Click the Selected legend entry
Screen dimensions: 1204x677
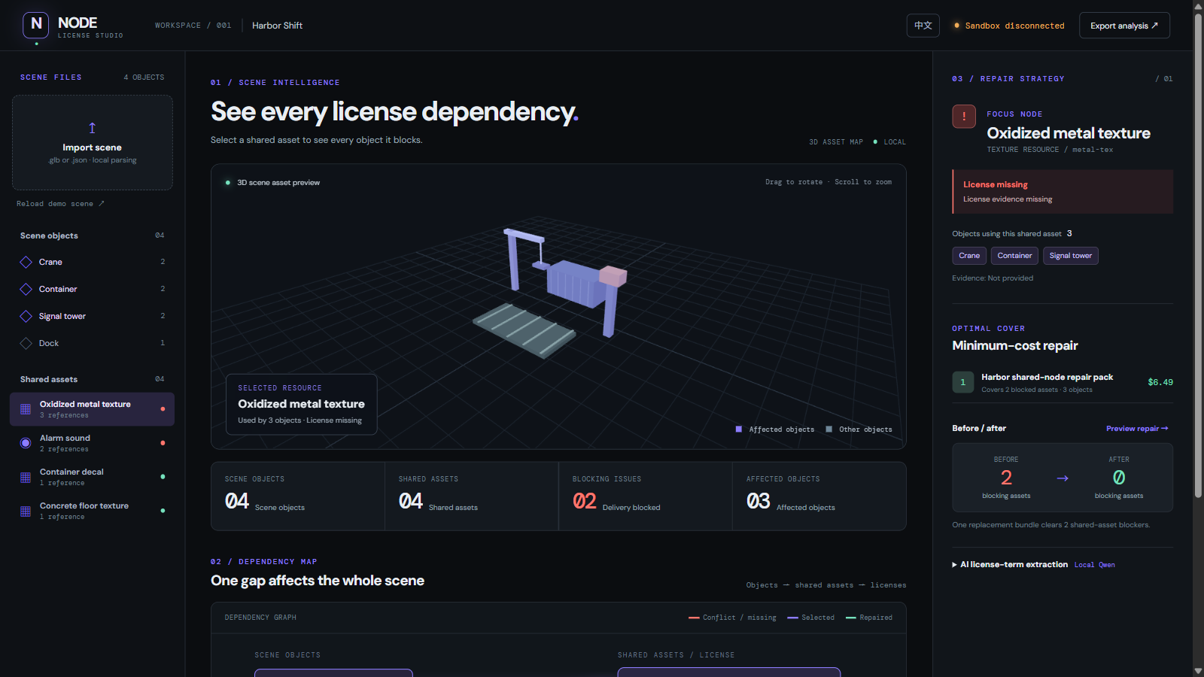click(x=810, y=618)
